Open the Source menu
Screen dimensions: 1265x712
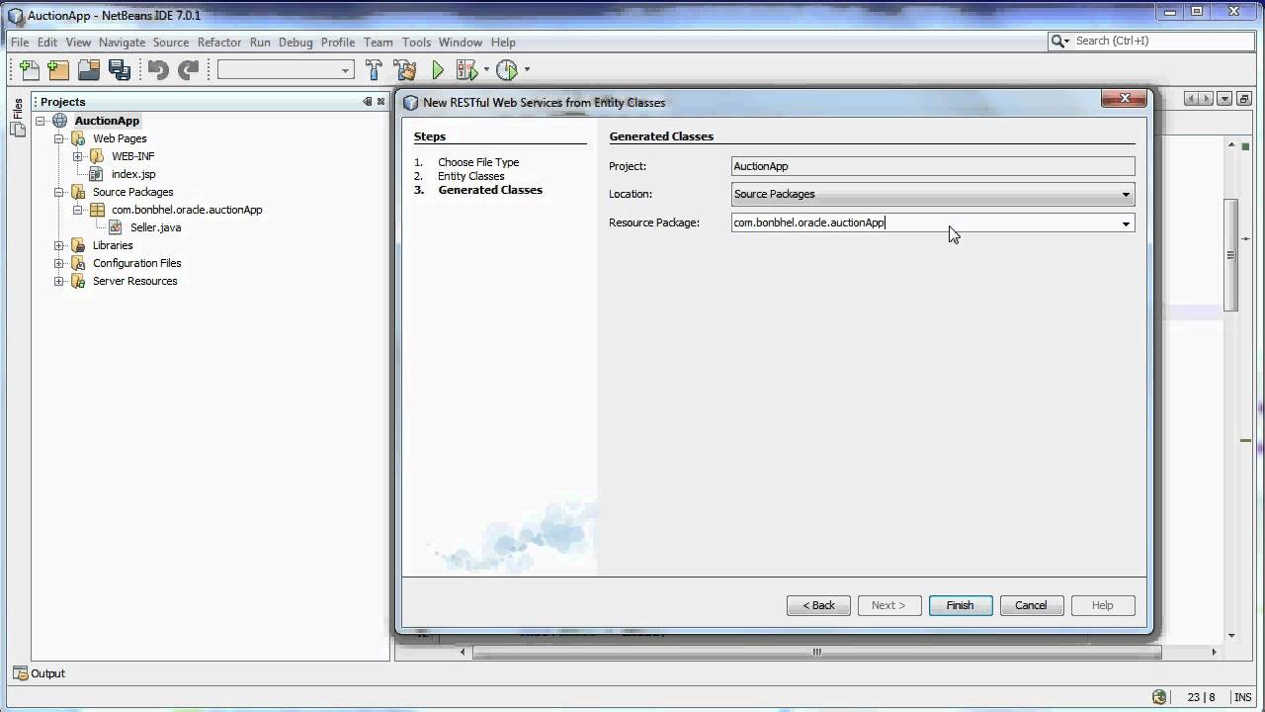pyautogui.click(x=171, y=42)
